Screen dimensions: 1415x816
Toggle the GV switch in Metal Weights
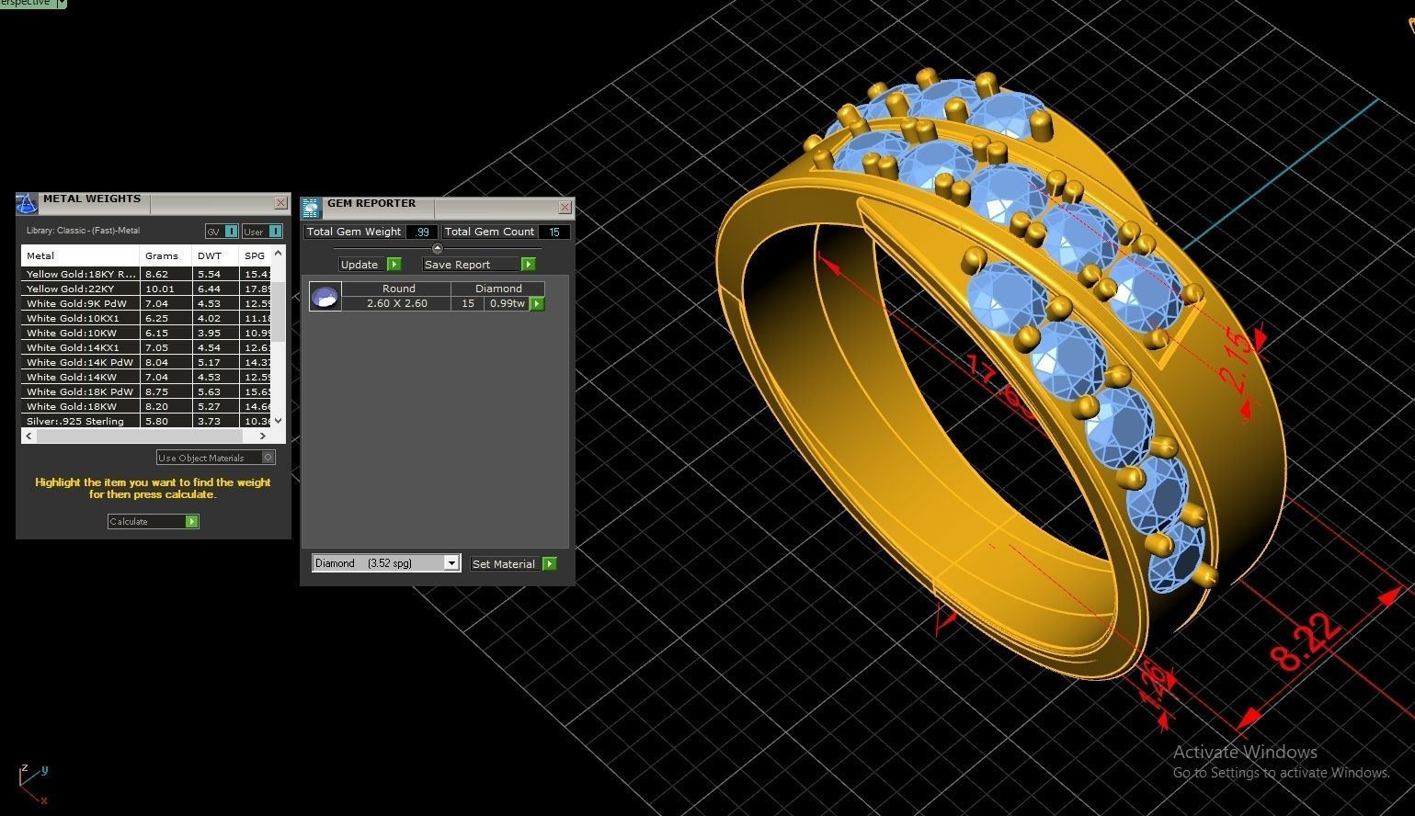pos(222,232)
